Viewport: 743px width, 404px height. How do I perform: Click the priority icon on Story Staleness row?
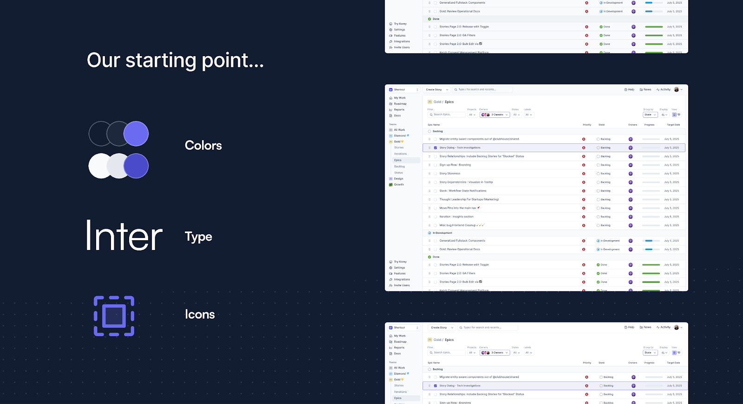tap(584, 173)
